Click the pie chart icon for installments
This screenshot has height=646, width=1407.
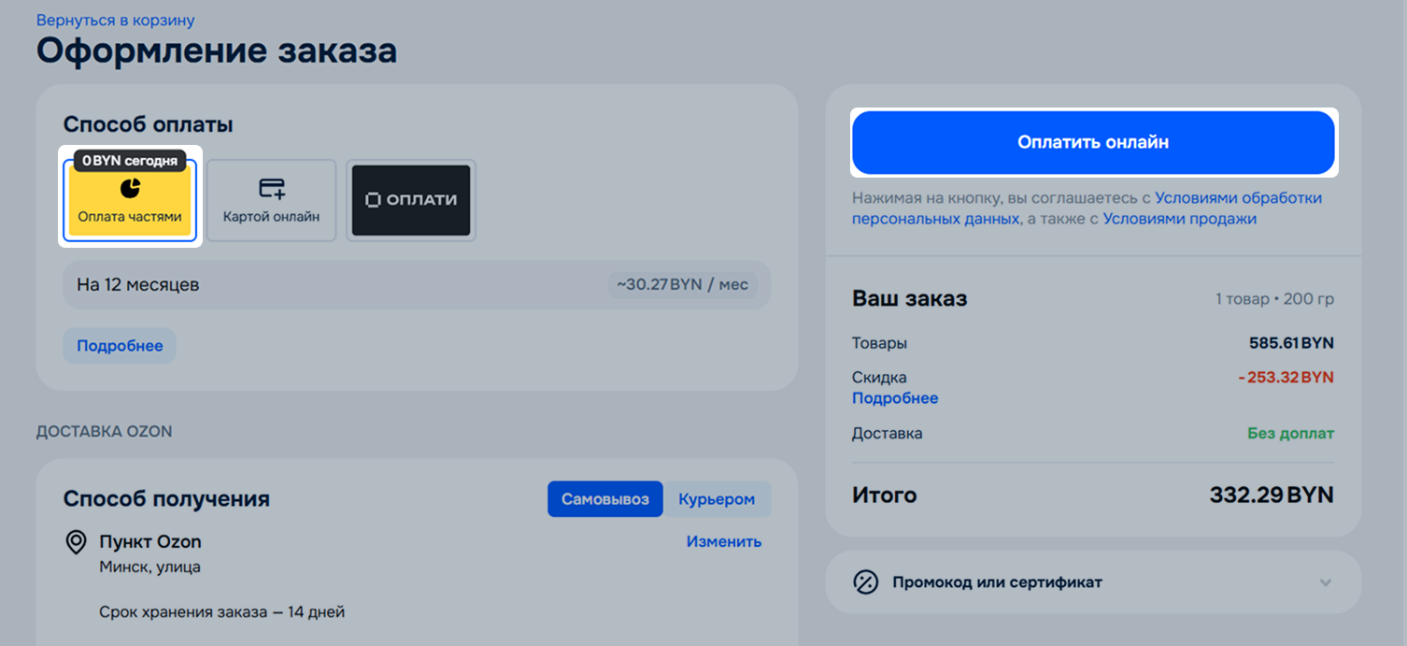[x=130, y=189]
